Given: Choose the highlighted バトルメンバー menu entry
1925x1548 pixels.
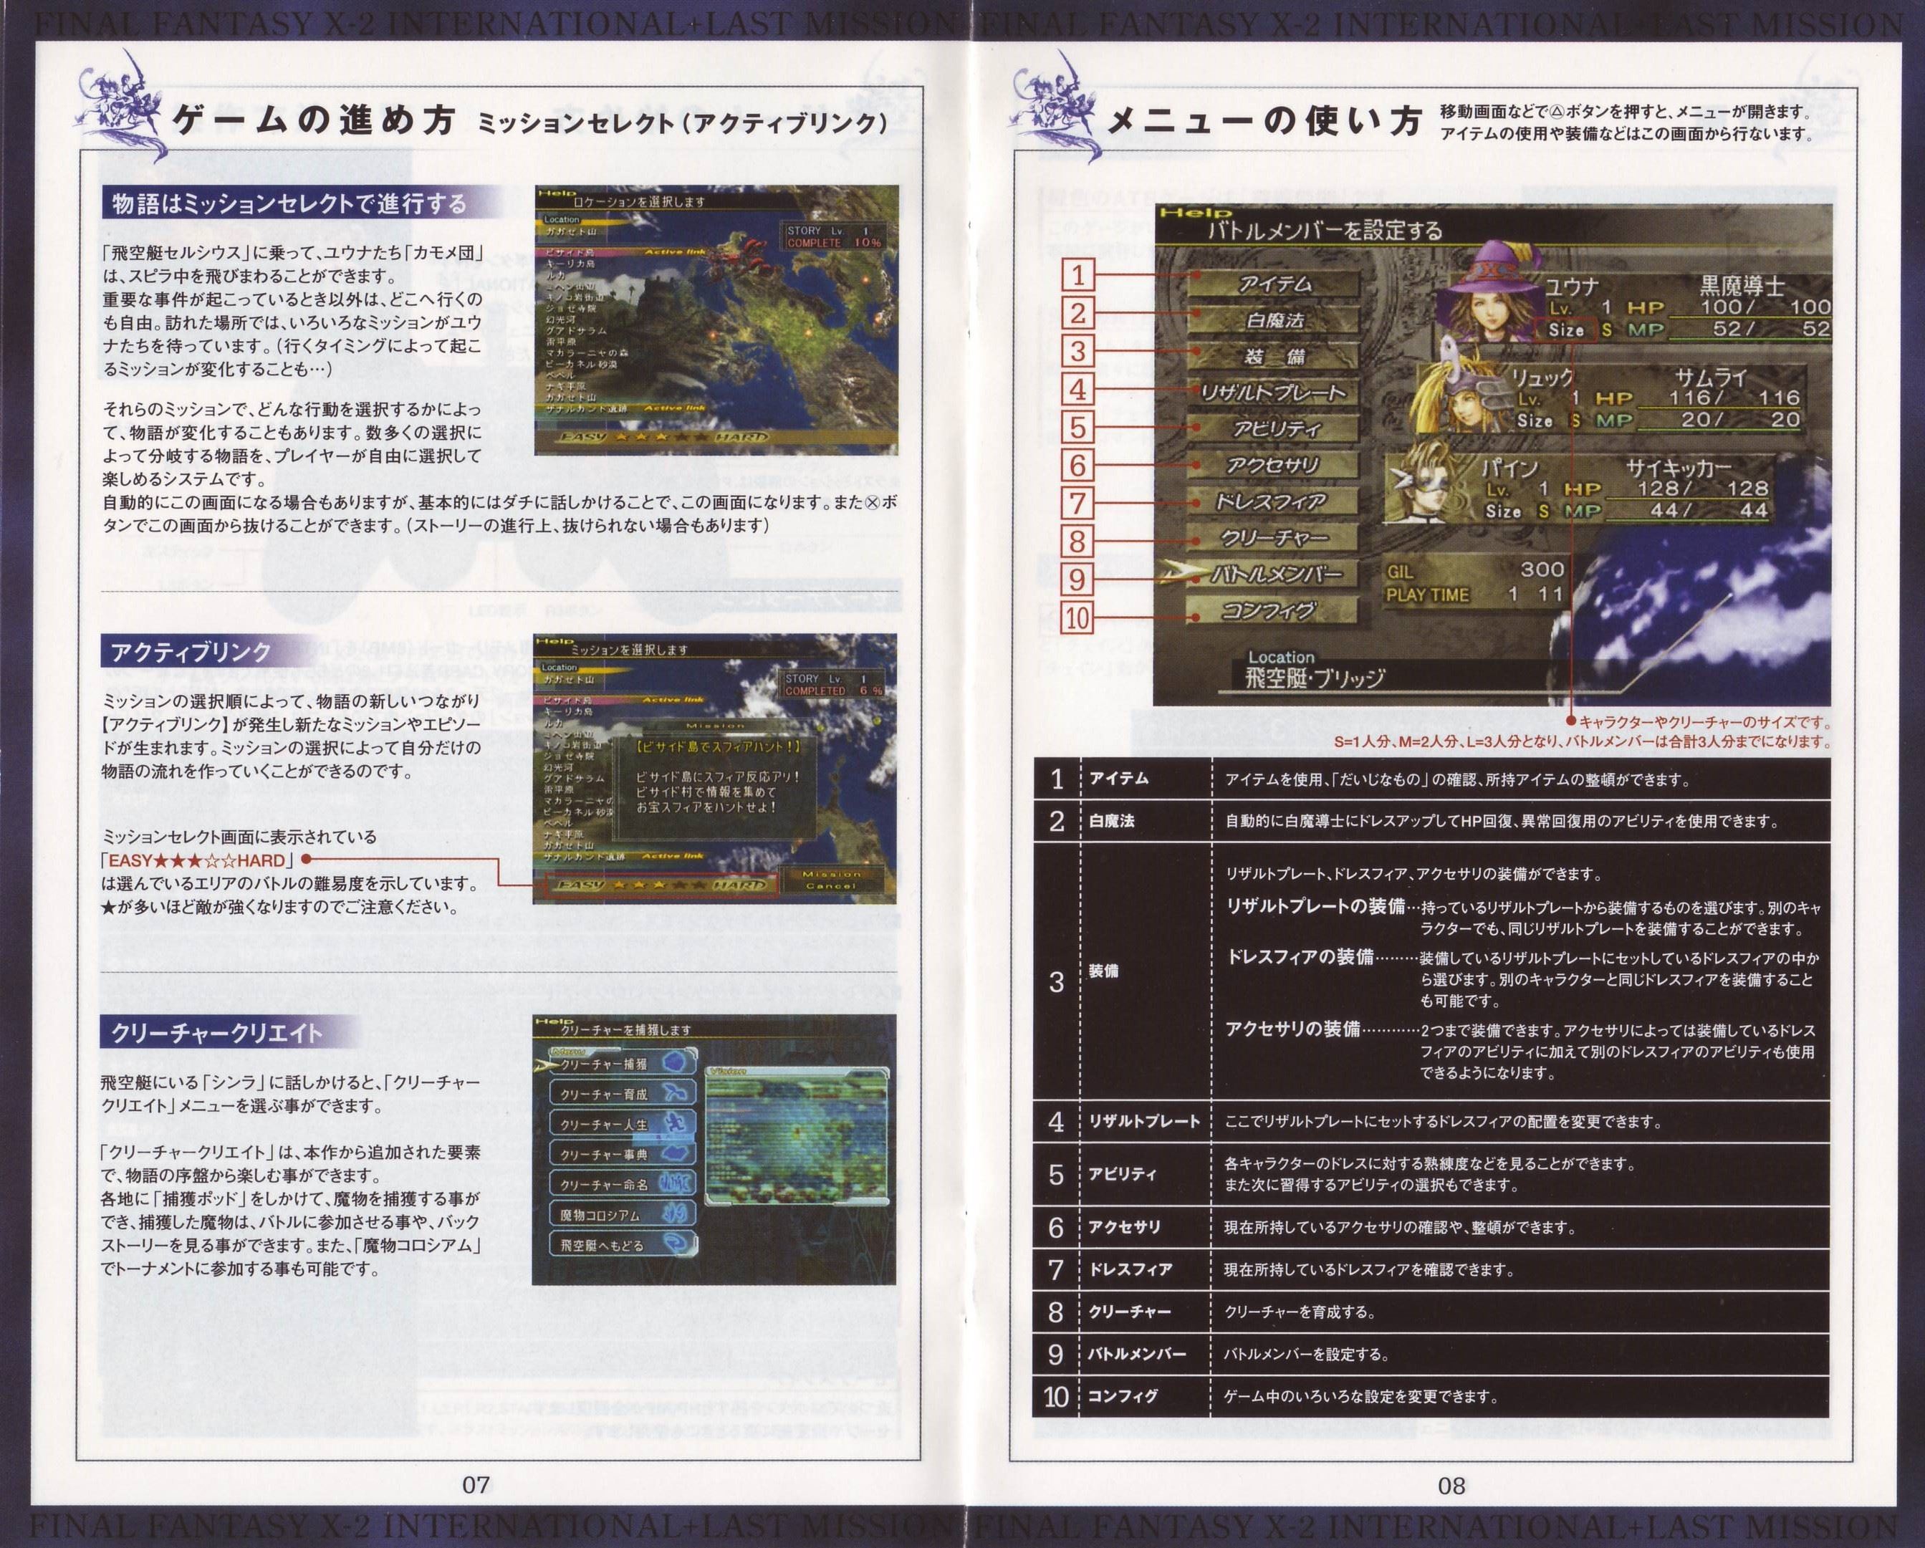Looking at the screenshot, I should point(1274,574).
